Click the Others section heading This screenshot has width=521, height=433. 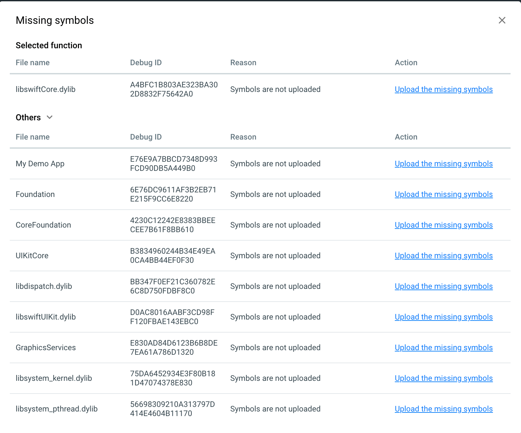[28, 117]
